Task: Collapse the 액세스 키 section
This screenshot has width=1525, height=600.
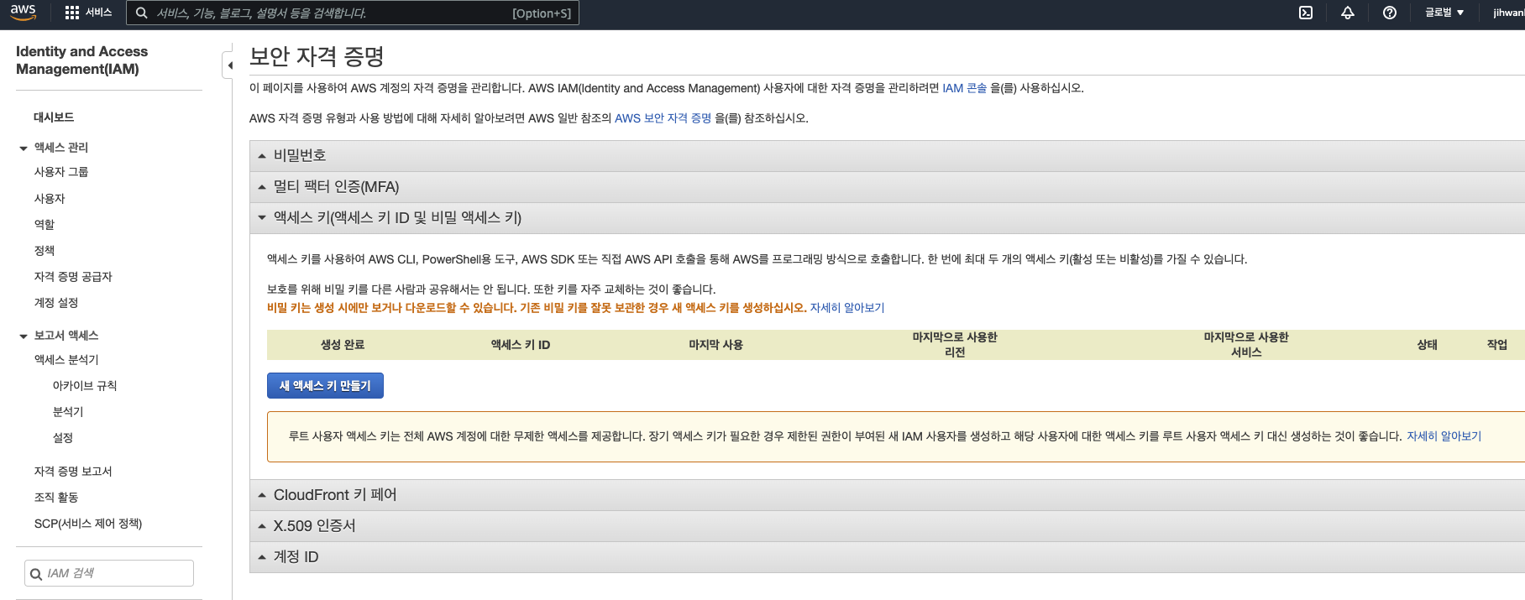Action: 887,217
